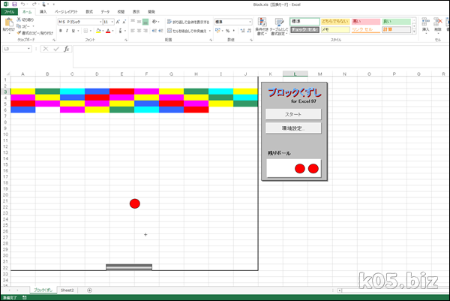Click the Decrease Indent icon

(154, 31)
